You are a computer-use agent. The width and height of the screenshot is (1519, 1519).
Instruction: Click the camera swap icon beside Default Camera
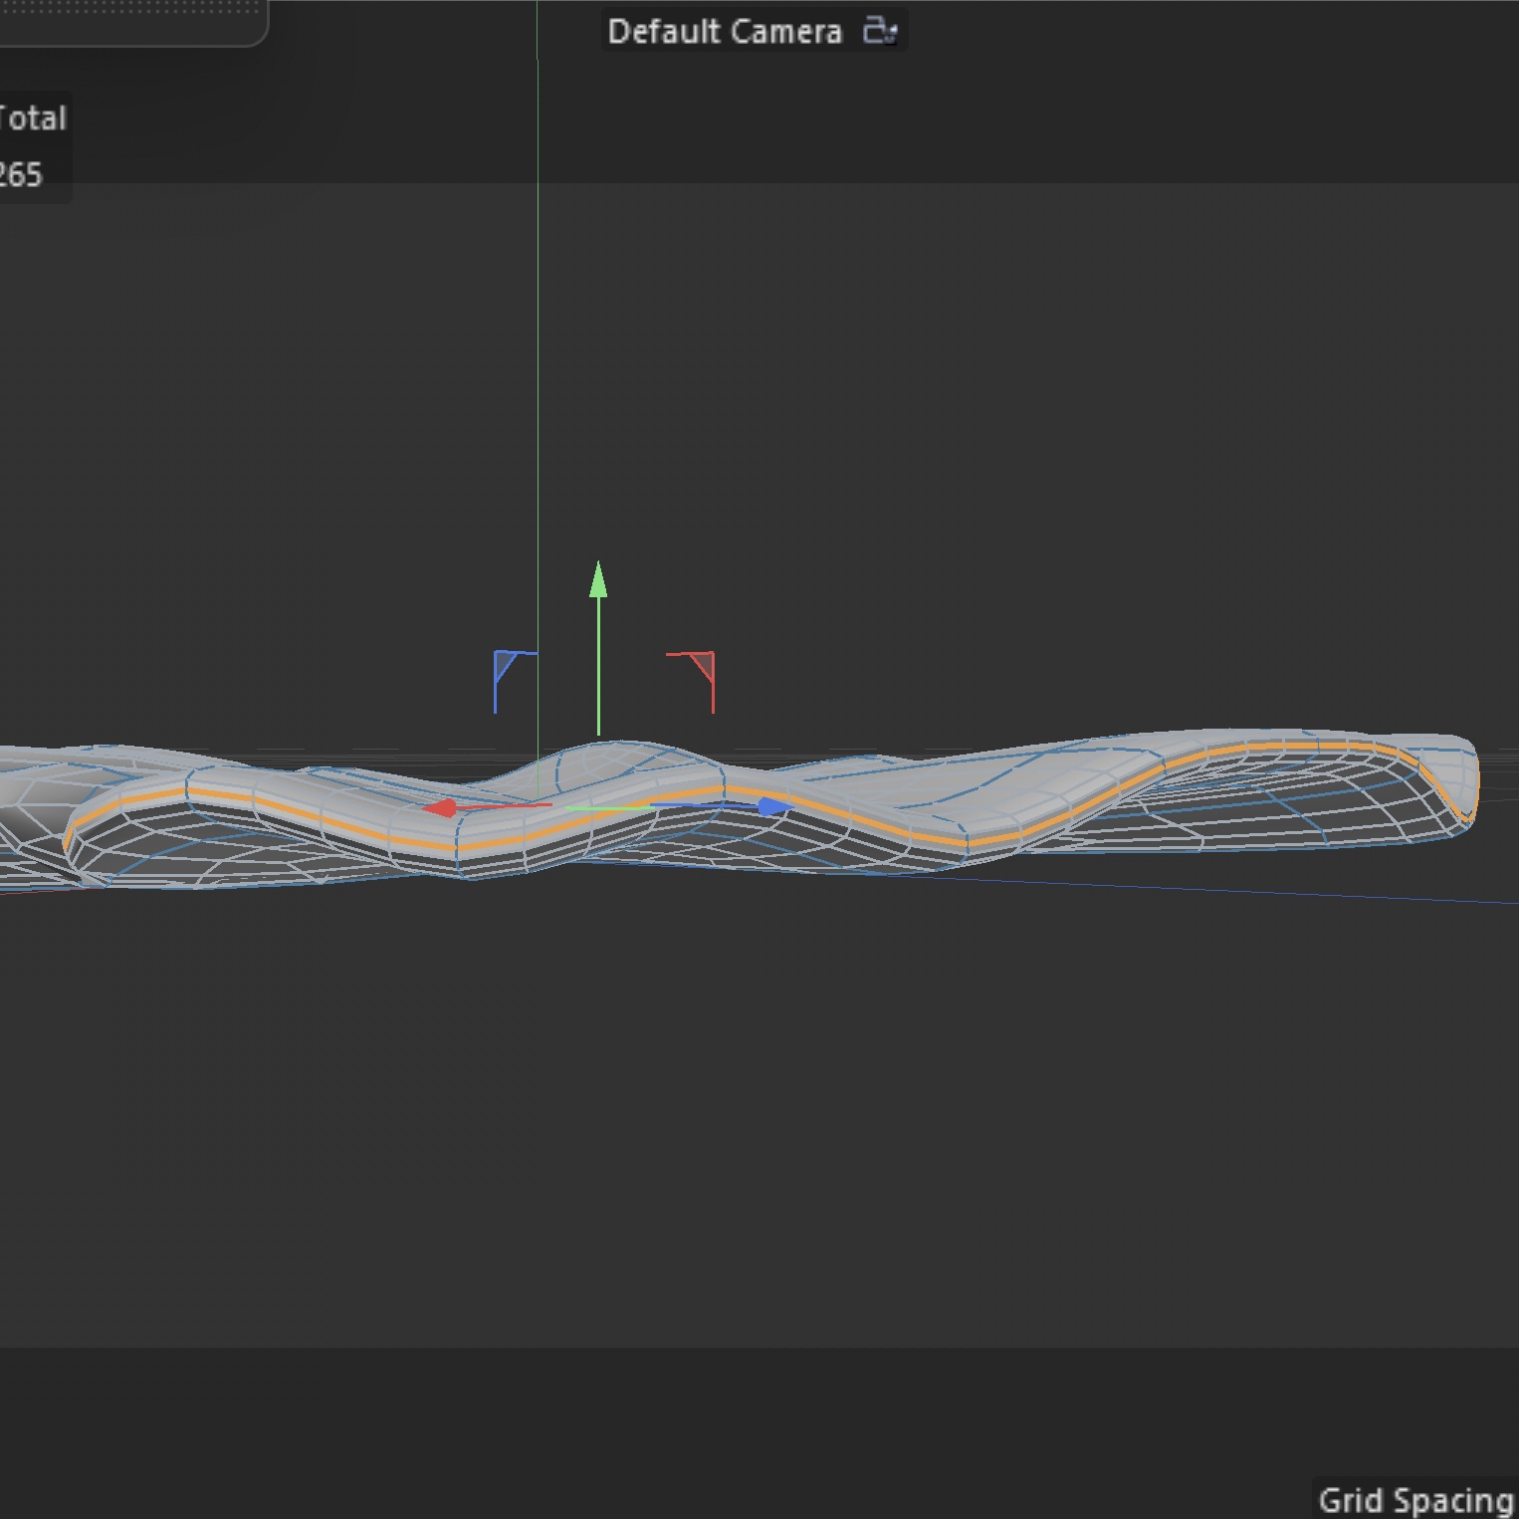880,31
